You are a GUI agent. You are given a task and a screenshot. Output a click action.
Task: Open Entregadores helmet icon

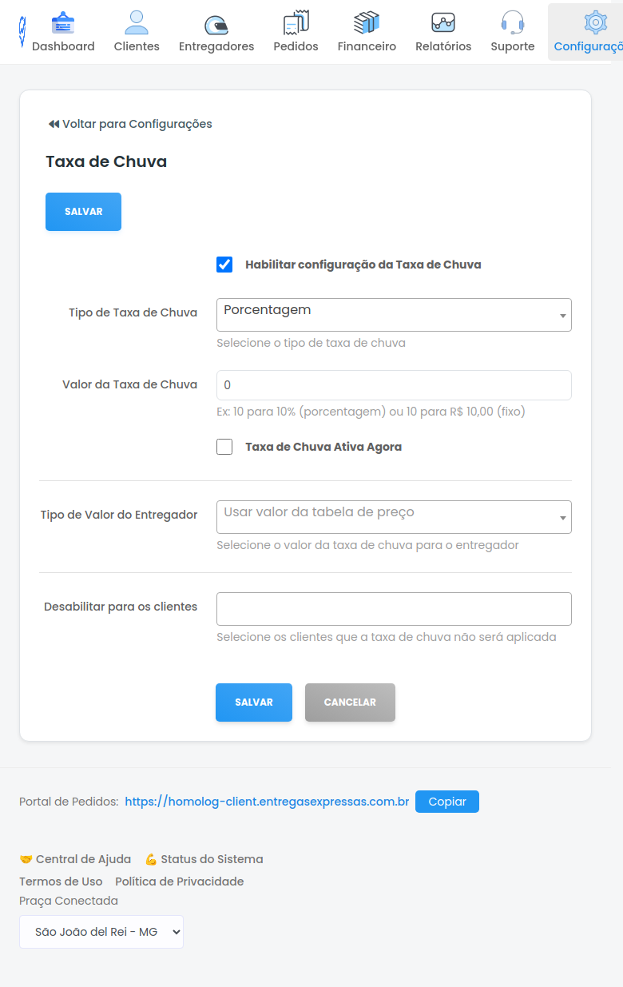216,25
